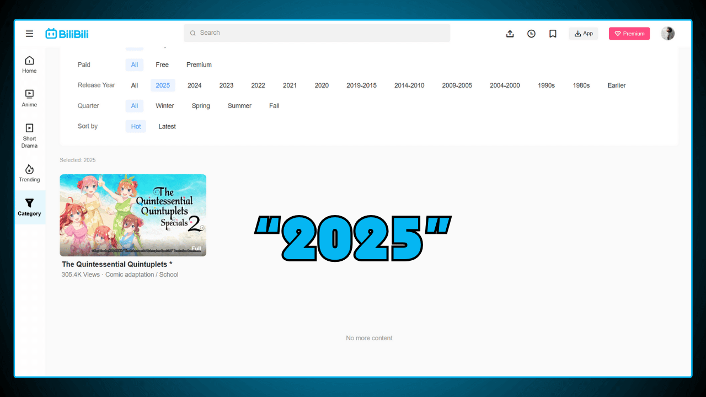Select release year 2022
Image resolution: width=706 pixels, height=397 pixels.
click(258, 85)
